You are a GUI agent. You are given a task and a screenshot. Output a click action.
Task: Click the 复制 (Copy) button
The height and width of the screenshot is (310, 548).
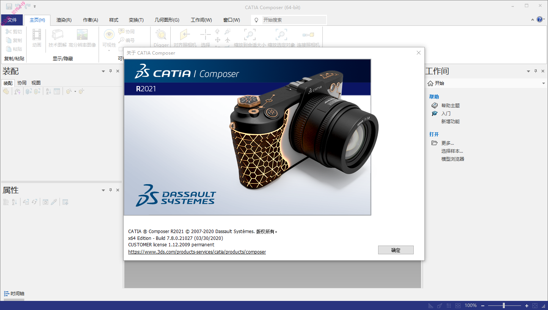pos(14,40)
